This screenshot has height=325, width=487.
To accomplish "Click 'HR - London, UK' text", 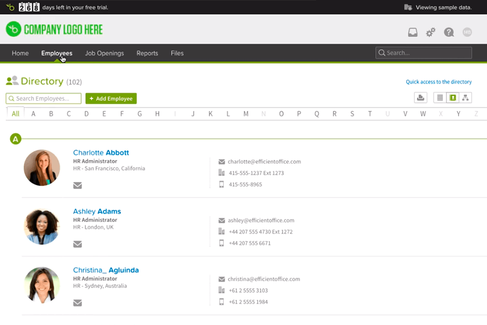I will [93, 227].
